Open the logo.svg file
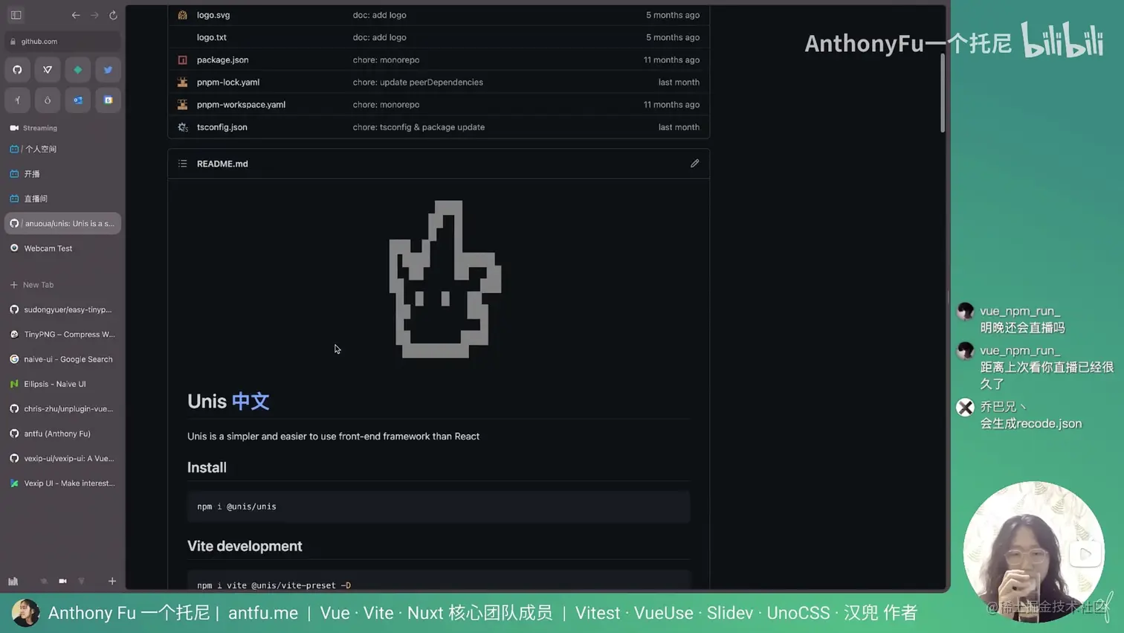 (x=213, y=15)
